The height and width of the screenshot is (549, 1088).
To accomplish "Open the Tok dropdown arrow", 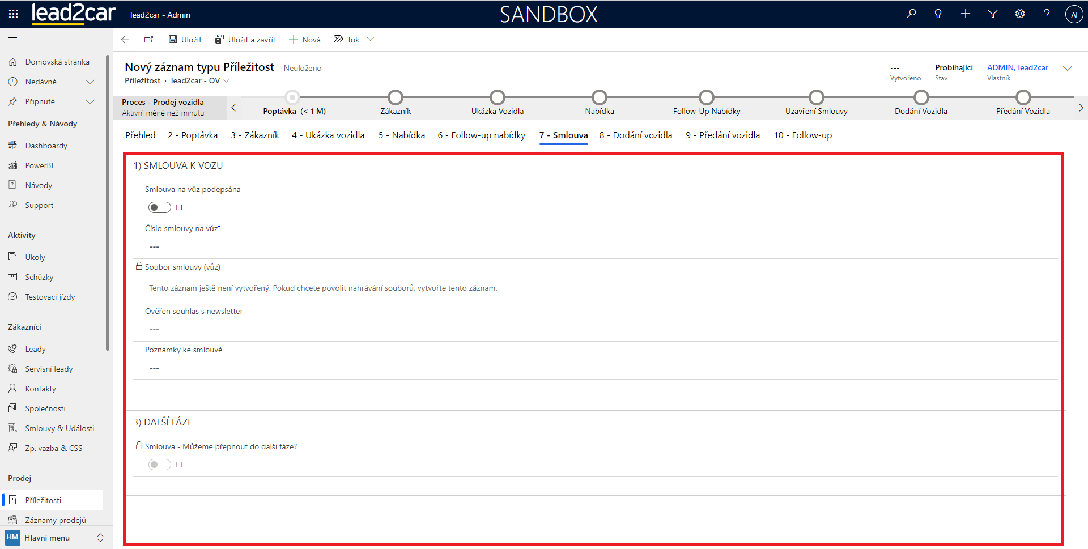I will coord(371,40).
